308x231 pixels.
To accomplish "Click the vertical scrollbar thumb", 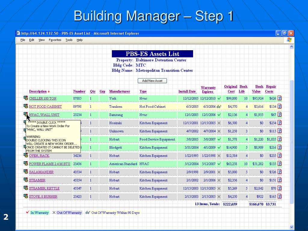I will click(291, 142).
